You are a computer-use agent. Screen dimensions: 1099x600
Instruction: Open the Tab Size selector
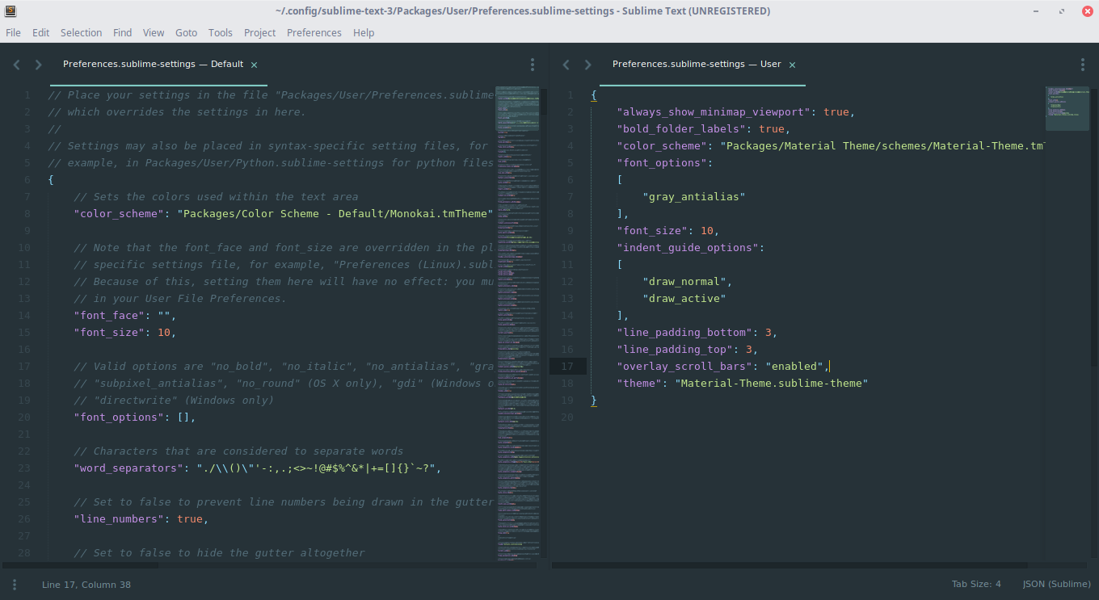pos(976,584)
